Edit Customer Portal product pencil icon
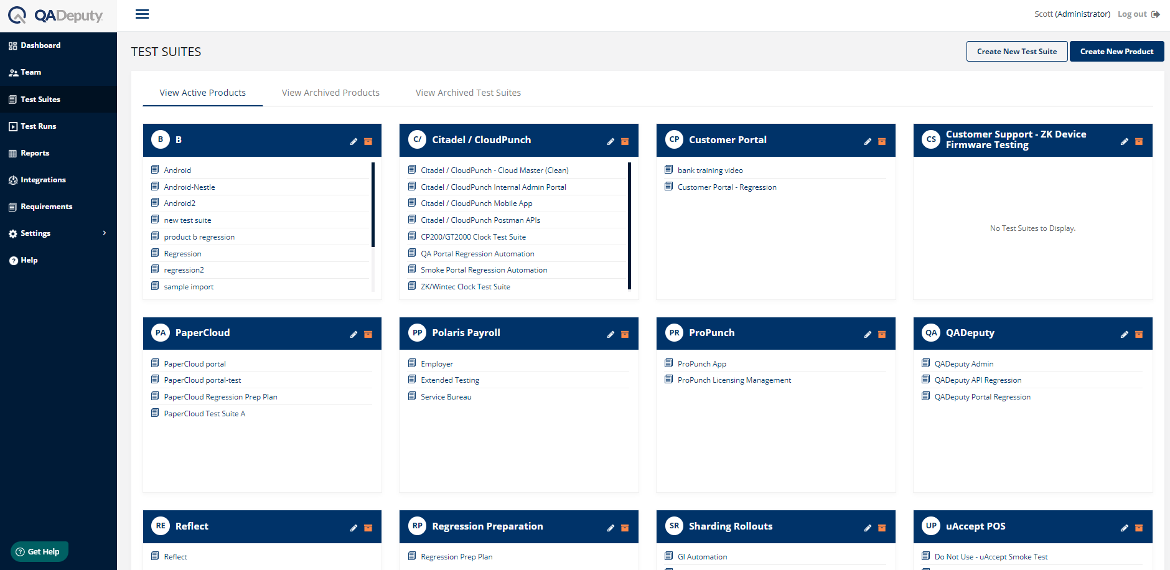The width and height of the screenshot is (1170, 570). (x=868, y=142)
